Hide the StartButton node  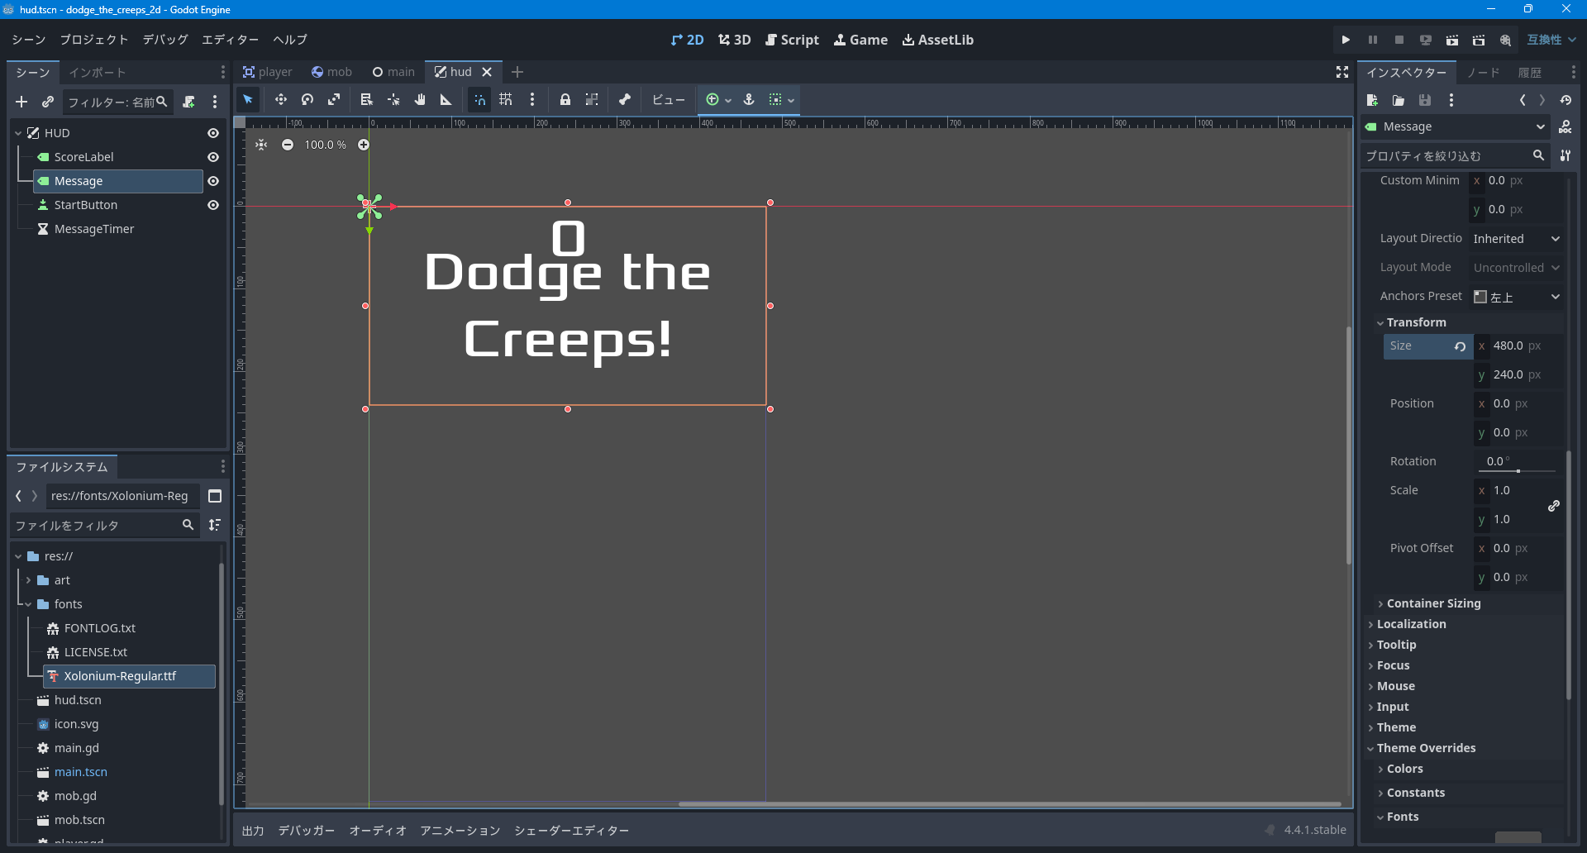click(213, 205)
